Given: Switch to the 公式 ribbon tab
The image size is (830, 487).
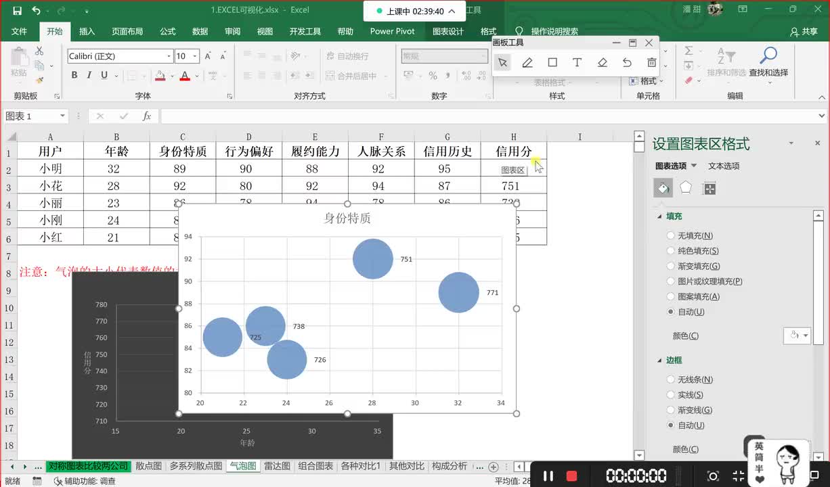Looking at the screenshot, I should 168,32.
